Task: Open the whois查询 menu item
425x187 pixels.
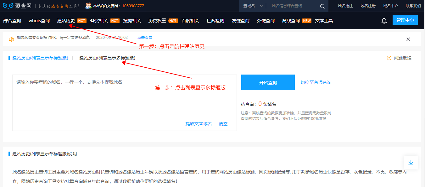Action: coord(39,21)
